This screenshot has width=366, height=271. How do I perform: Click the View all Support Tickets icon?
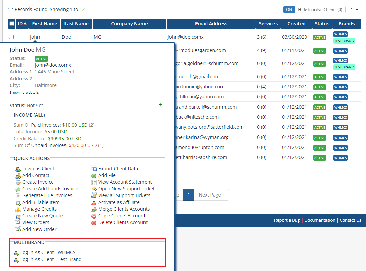coord(94,195)
